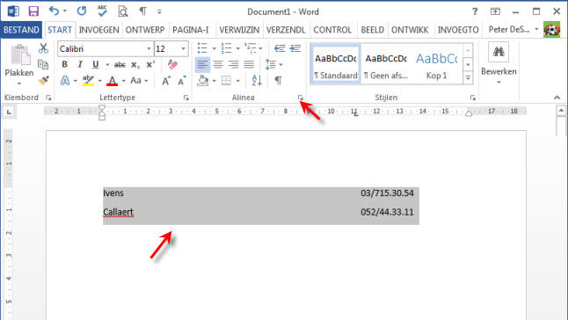
Task: Click the Save icon in quick access toolbar
Action: click(33, 11)
